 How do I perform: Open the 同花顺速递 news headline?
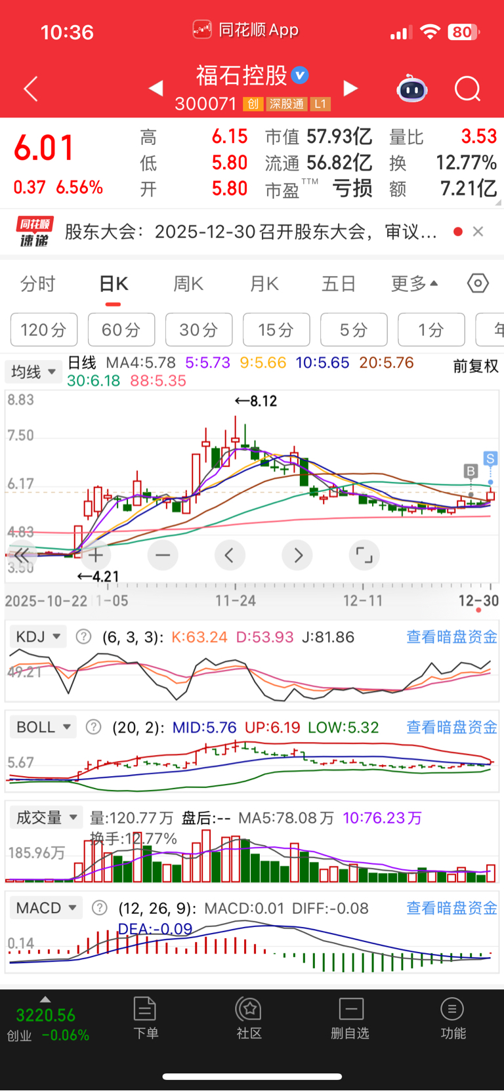(x=251, y=232)
